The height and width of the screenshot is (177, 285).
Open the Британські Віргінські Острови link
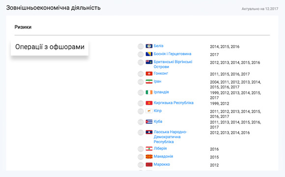point(173,64)
